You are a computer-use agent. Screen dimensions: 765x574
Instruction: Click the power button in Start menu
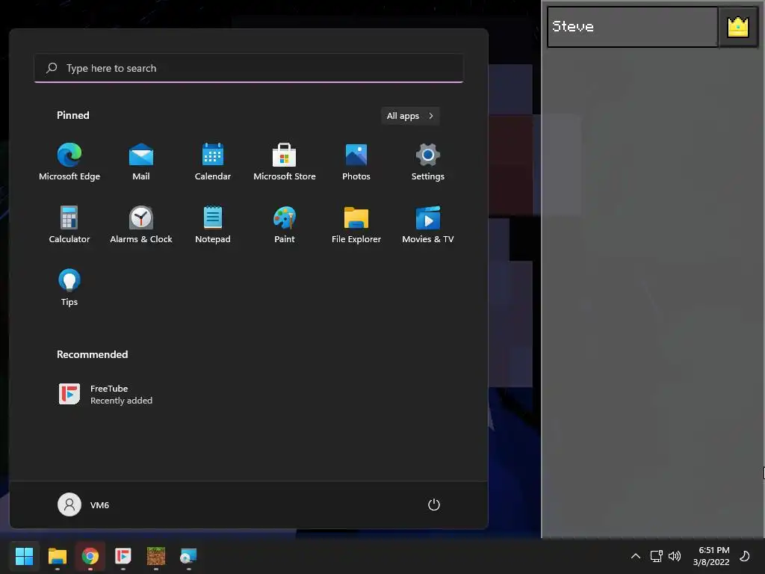(434, 504)
